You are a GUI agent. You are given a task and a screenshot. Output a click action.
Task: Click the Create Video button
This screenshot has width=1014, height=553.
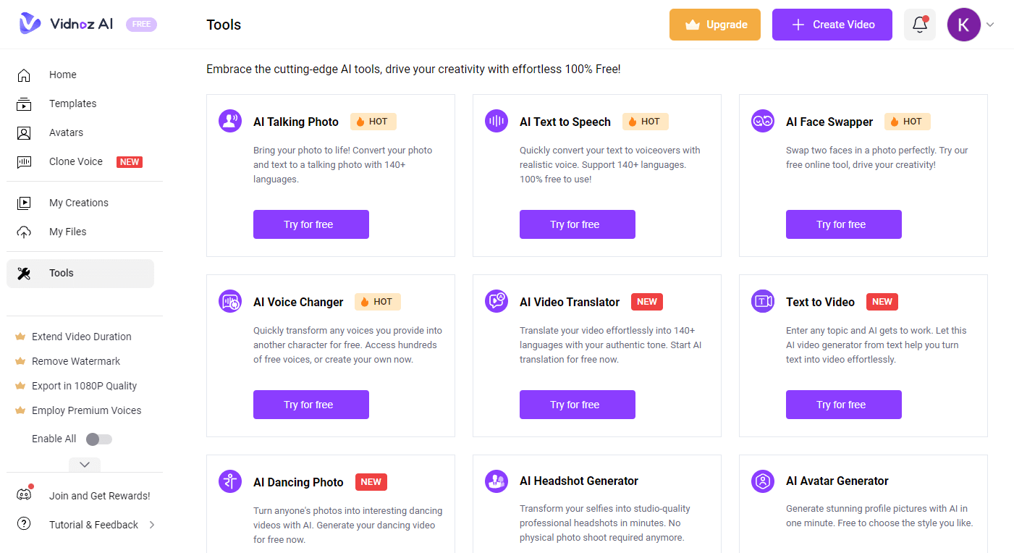pos(832,25)
